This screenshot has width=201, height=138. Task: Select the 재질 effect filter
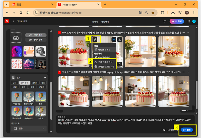point(32,87)
